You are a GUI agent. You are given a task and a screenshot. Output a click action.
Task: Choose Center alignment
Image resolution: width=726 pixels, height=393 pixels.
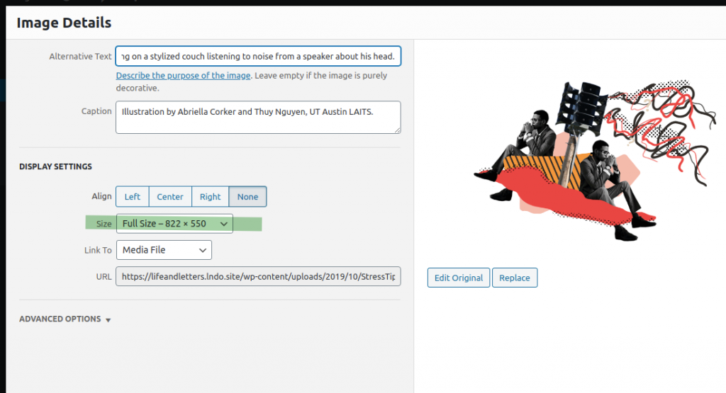point(170,197)
